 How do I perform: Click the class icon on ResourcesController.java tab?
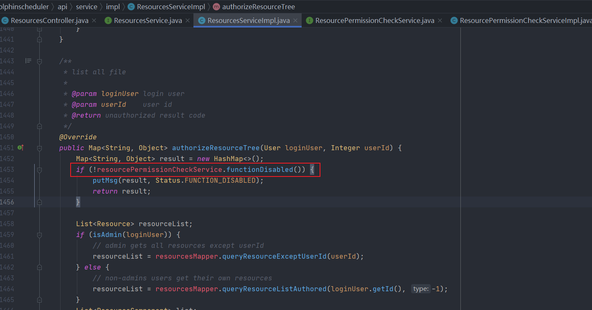pyautogui.click(x=5, y=20)
